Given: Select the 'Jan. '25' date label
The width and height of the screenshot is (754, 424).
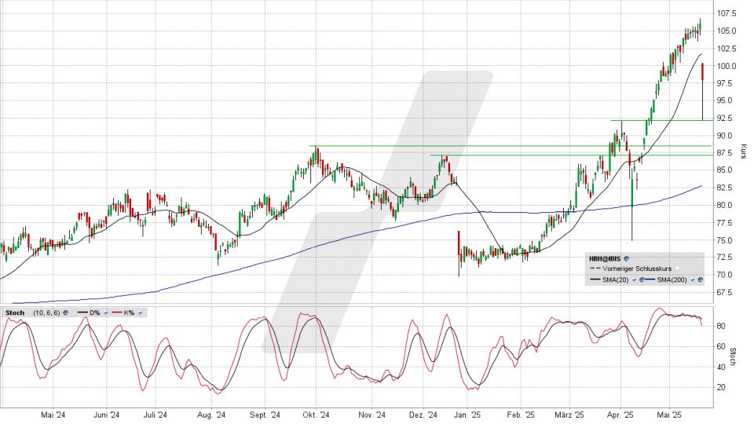Looking at the screenshot, I should point(467,415).
